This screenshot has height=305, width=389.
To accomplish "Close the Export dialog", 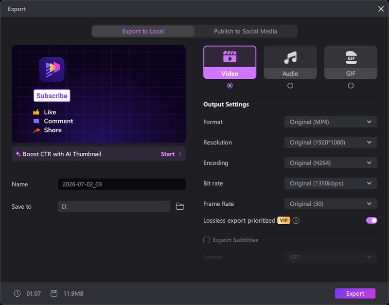I will pos(381,9).
